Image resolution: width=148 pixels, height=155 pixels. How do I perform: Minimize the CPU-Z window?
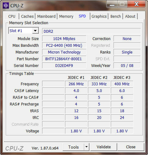[x=112, y=4]
